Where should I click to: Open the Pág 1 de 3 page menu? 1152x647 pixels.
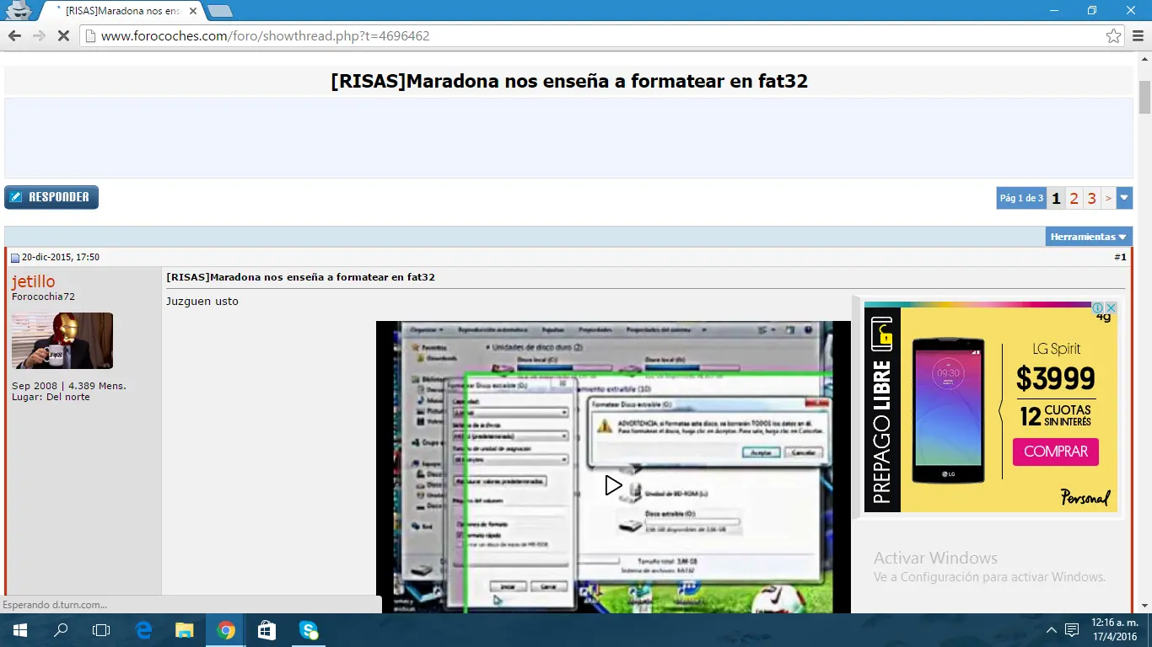[1021, 198]
